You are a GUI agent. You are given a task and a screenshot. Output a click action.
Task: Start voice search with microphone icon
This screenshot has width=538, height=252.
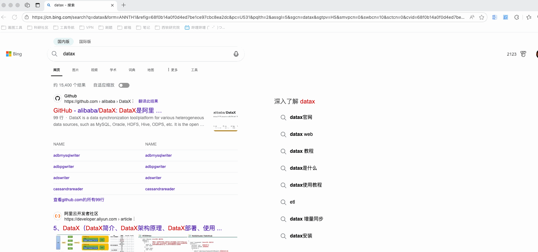[x=236, y=54]
